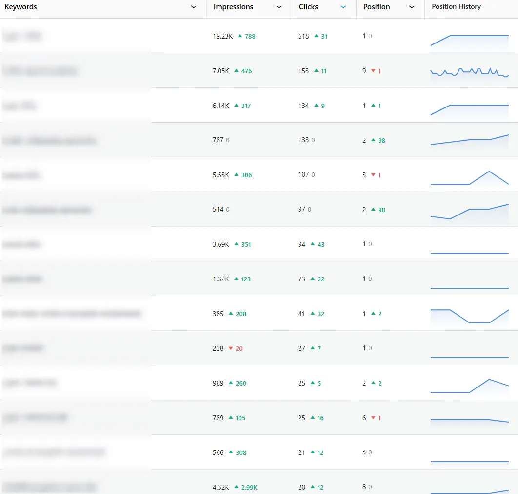Click the 19.23K impressions value
This screenshot has width=518, height=494.
[x=223, y=36]
